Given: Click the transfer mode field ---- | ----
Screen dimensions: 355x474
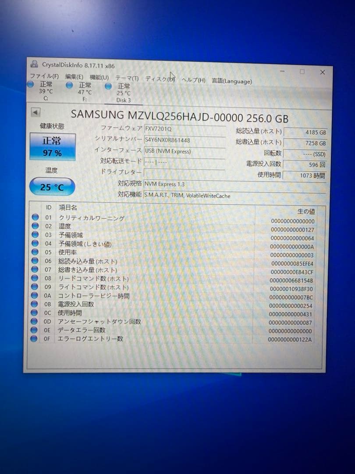Looking at the screenshot, I should [x=185, y=162].
